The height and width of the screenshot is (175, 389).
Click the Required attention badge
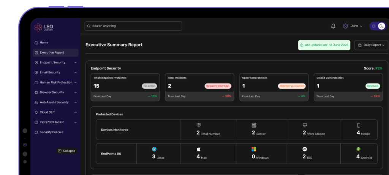pos(218,86)
